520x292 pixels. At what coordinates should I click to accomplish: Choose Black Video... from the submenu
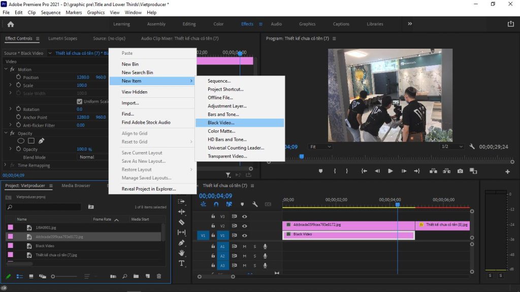click(x=221, y=123)
